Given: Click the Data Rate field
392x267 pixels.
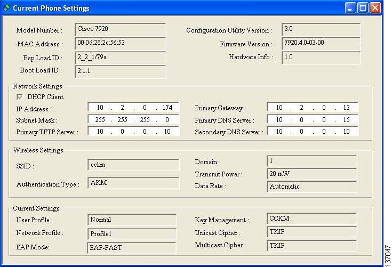Looking at the screenshot, I should coord(312,187).
